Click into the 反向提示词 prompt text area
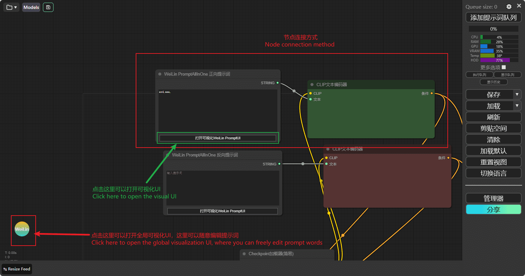 tap(223, 188)
